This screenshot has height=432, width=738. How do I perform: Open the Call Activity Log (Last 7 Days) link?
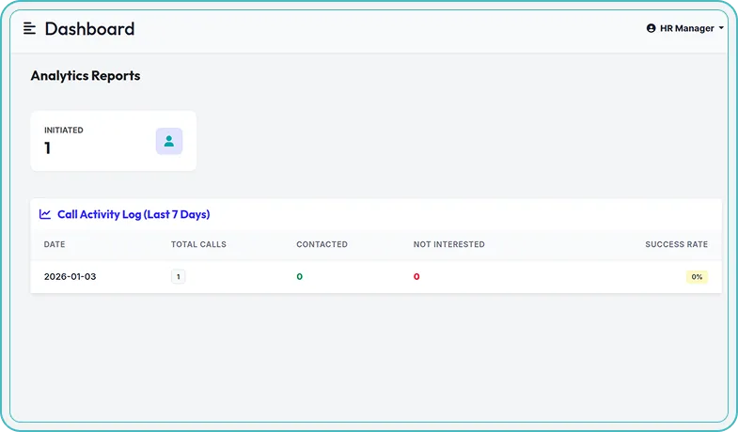(133, 214)
